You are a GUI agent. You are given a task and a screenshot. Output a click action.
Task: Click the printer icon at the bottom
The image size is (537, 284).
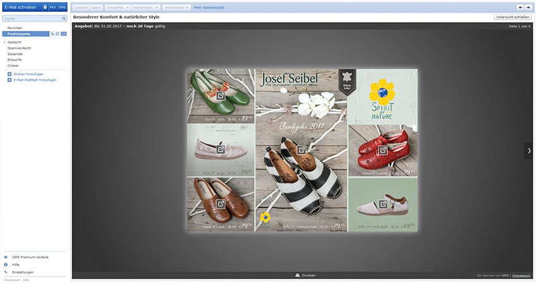click(298, 275)
